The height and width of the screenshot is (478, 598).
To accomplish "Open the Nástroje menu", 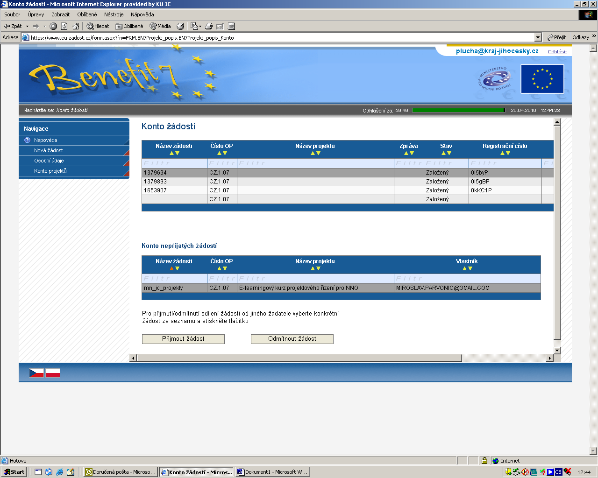I will [114, 14].
